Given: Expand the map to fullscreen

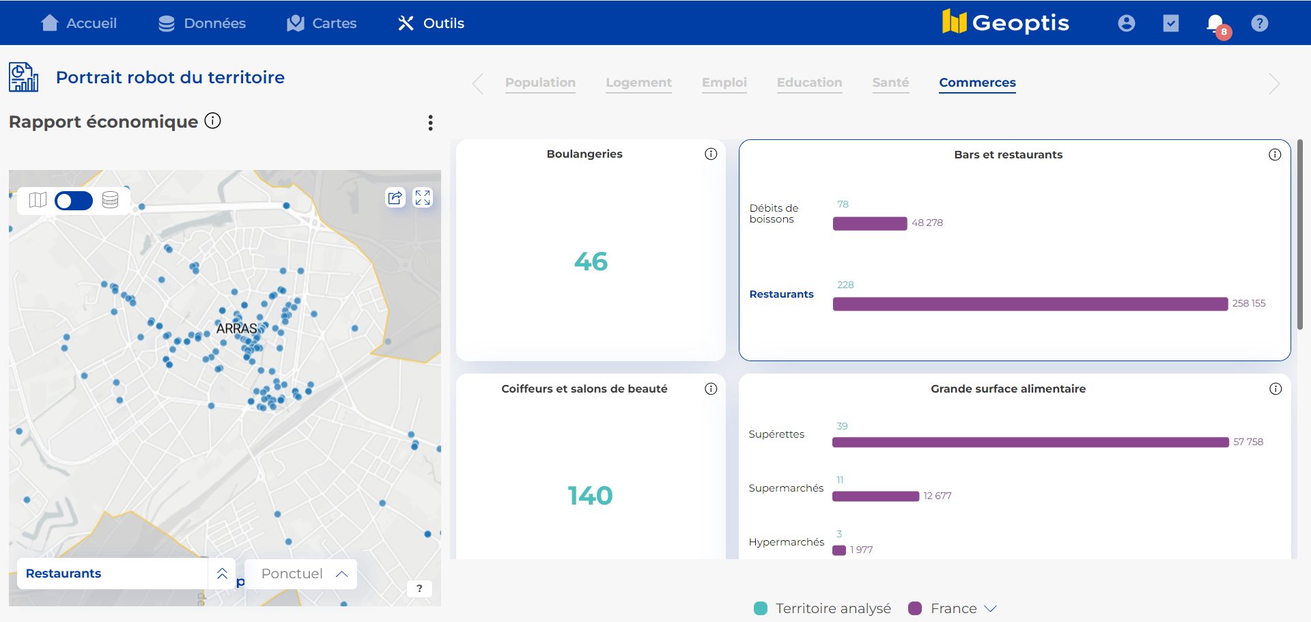Looking at the screenshot, I should pyautogui.click(x=423, y=198).
